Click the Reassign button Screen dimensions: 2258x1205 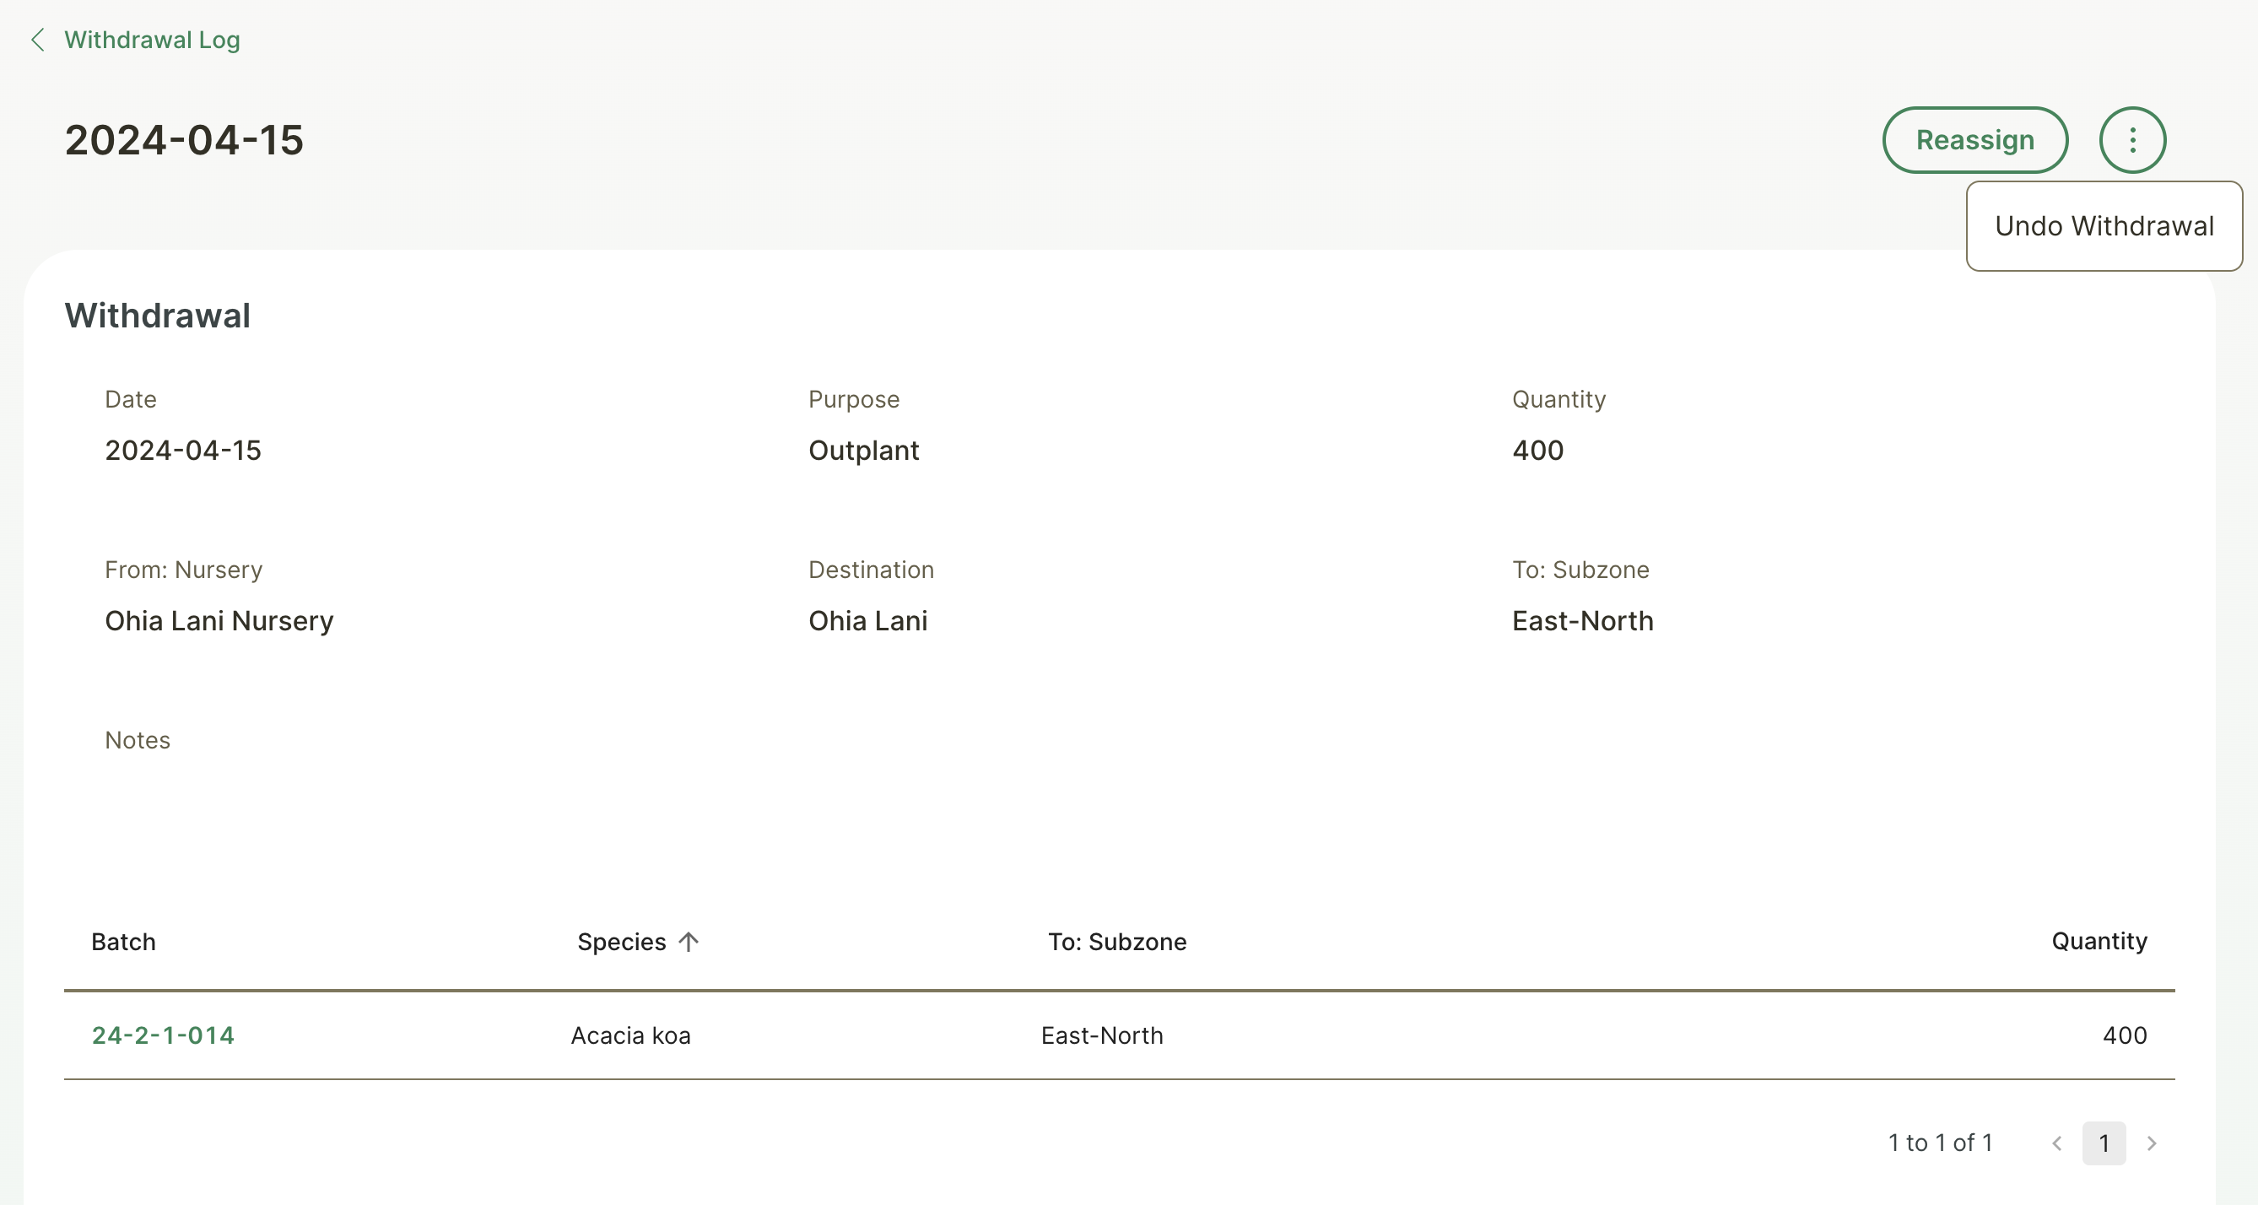tap(1974, 139)
